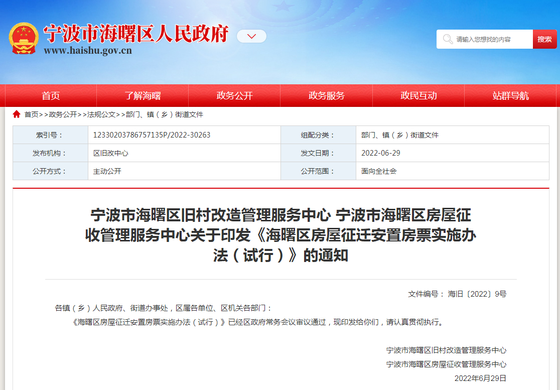
Task: Click the 首页 breadcrumb link
Action: tap(31, 114)
